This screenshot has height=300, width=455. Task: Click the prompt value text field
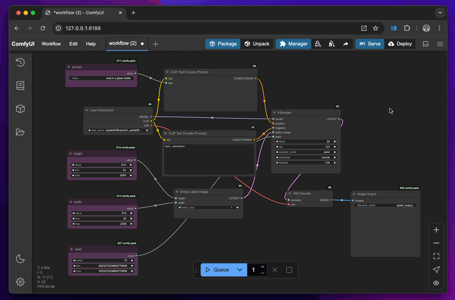tap(101, 78)
